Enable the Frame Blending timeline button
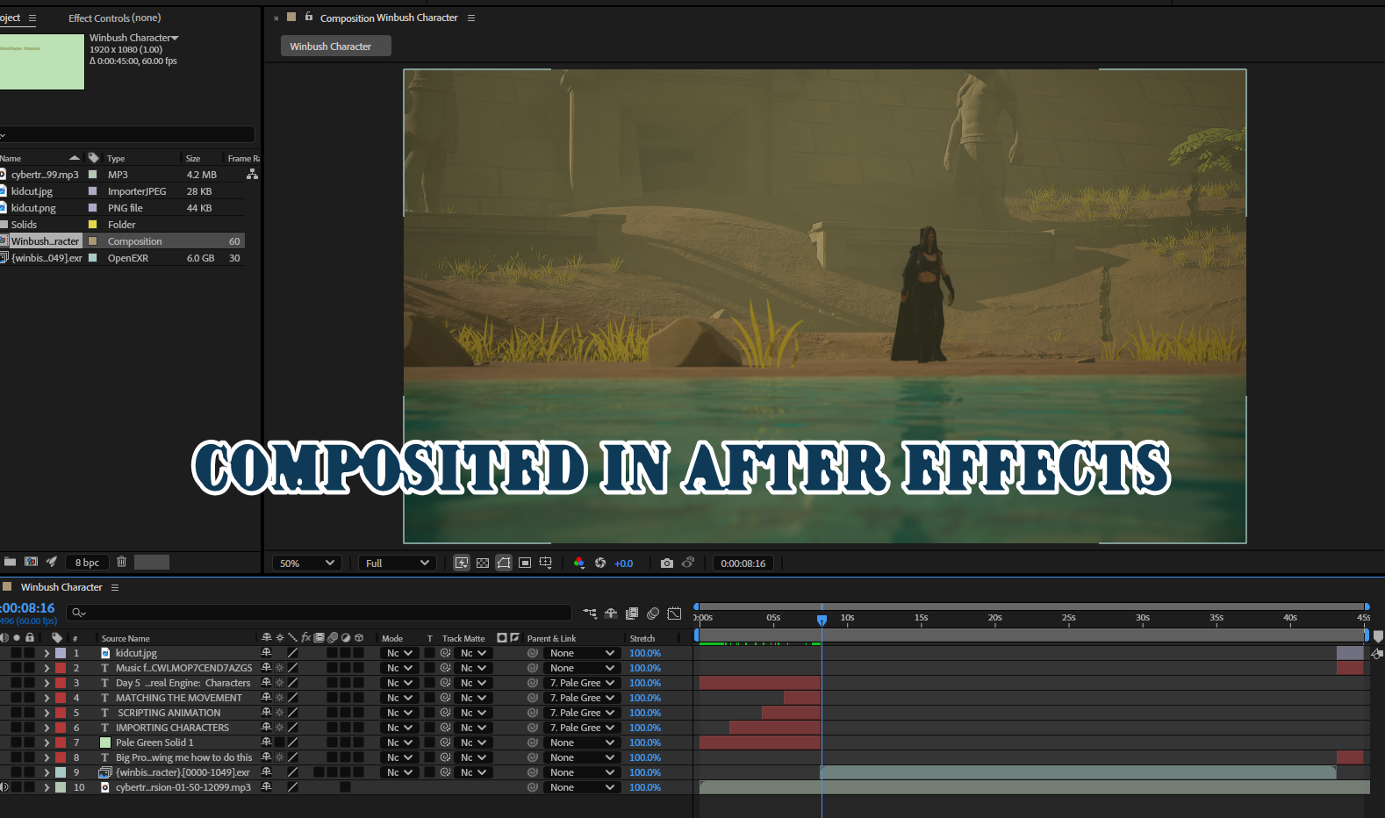Image resolution: width=1385 pixels, height=818 pixels. [x=632, y=613]
